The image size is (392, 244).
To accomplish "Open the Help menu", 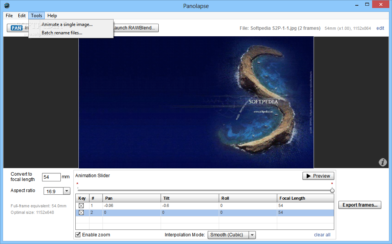I will click(52, 16).
